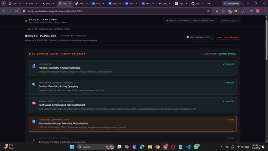
Task: Click the Autonomous Agent Flight Recorder title
Action: (59, 54)
